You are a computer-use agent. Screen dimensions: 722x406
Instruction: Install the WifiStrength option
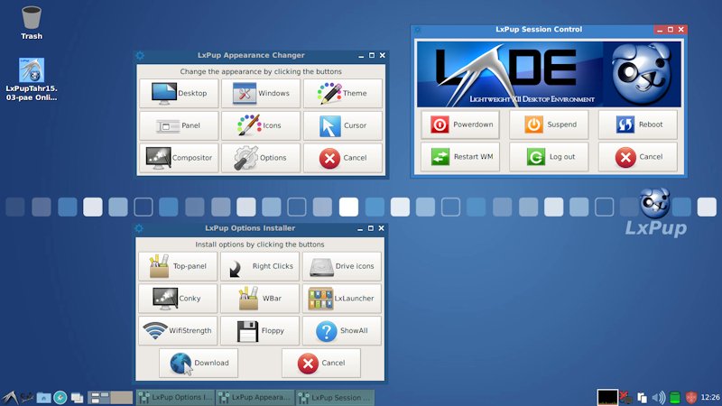[x=178, y=331]
